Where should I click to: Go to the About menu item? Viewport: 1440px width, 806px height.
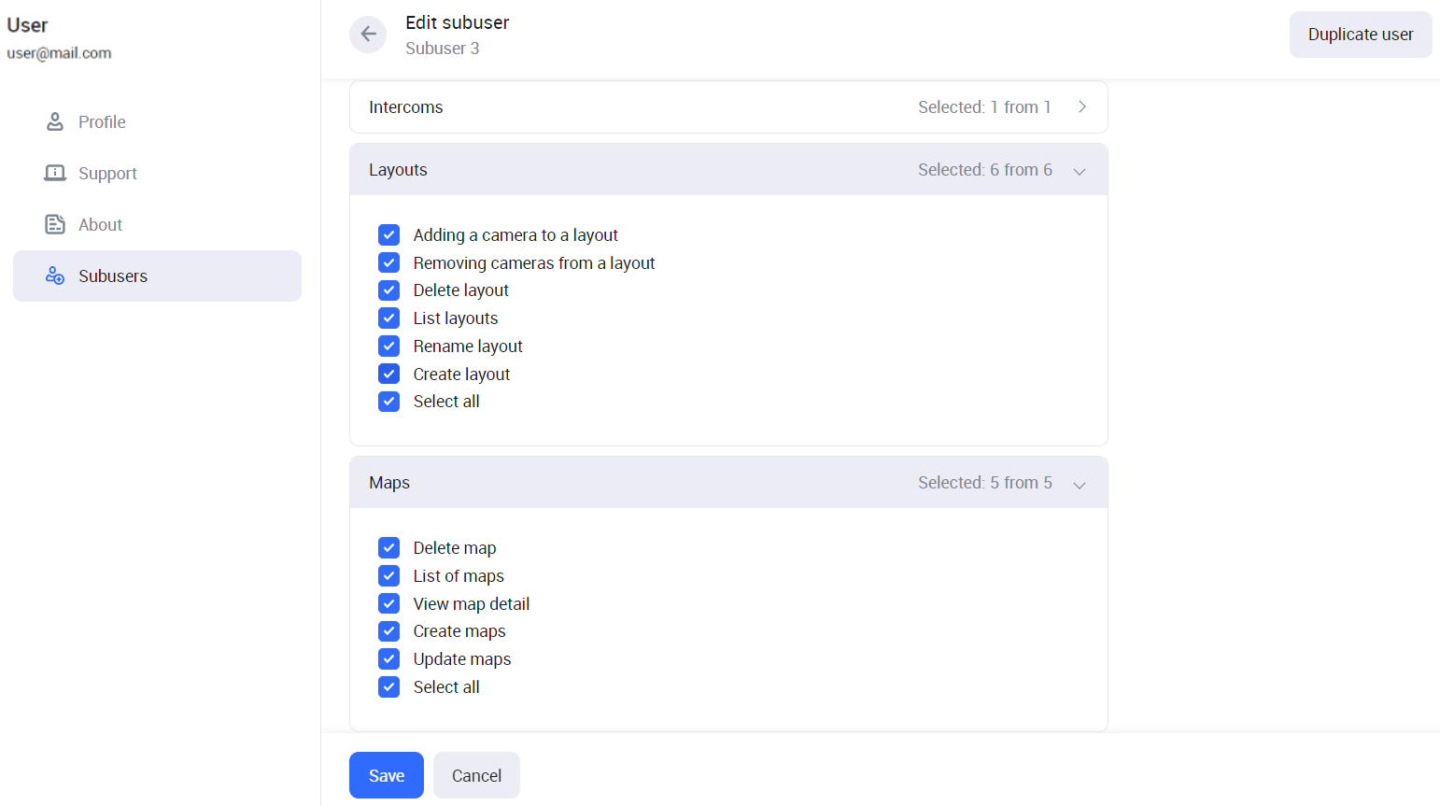(100, 224)
